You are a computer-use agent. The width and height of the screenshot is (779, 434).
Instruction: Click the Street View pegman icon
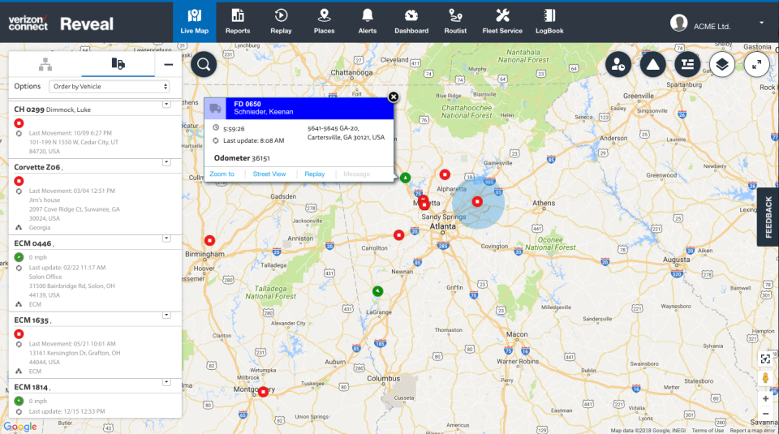tap(765, 378)
